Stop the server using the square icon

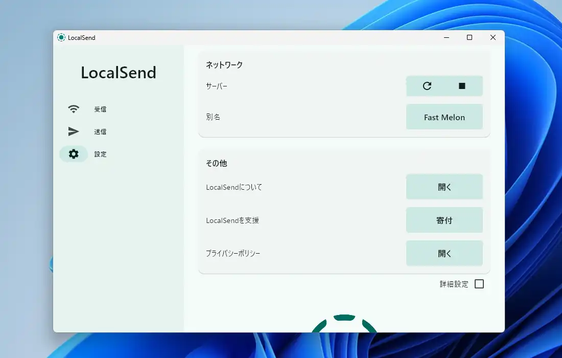[x=462, y=86]
